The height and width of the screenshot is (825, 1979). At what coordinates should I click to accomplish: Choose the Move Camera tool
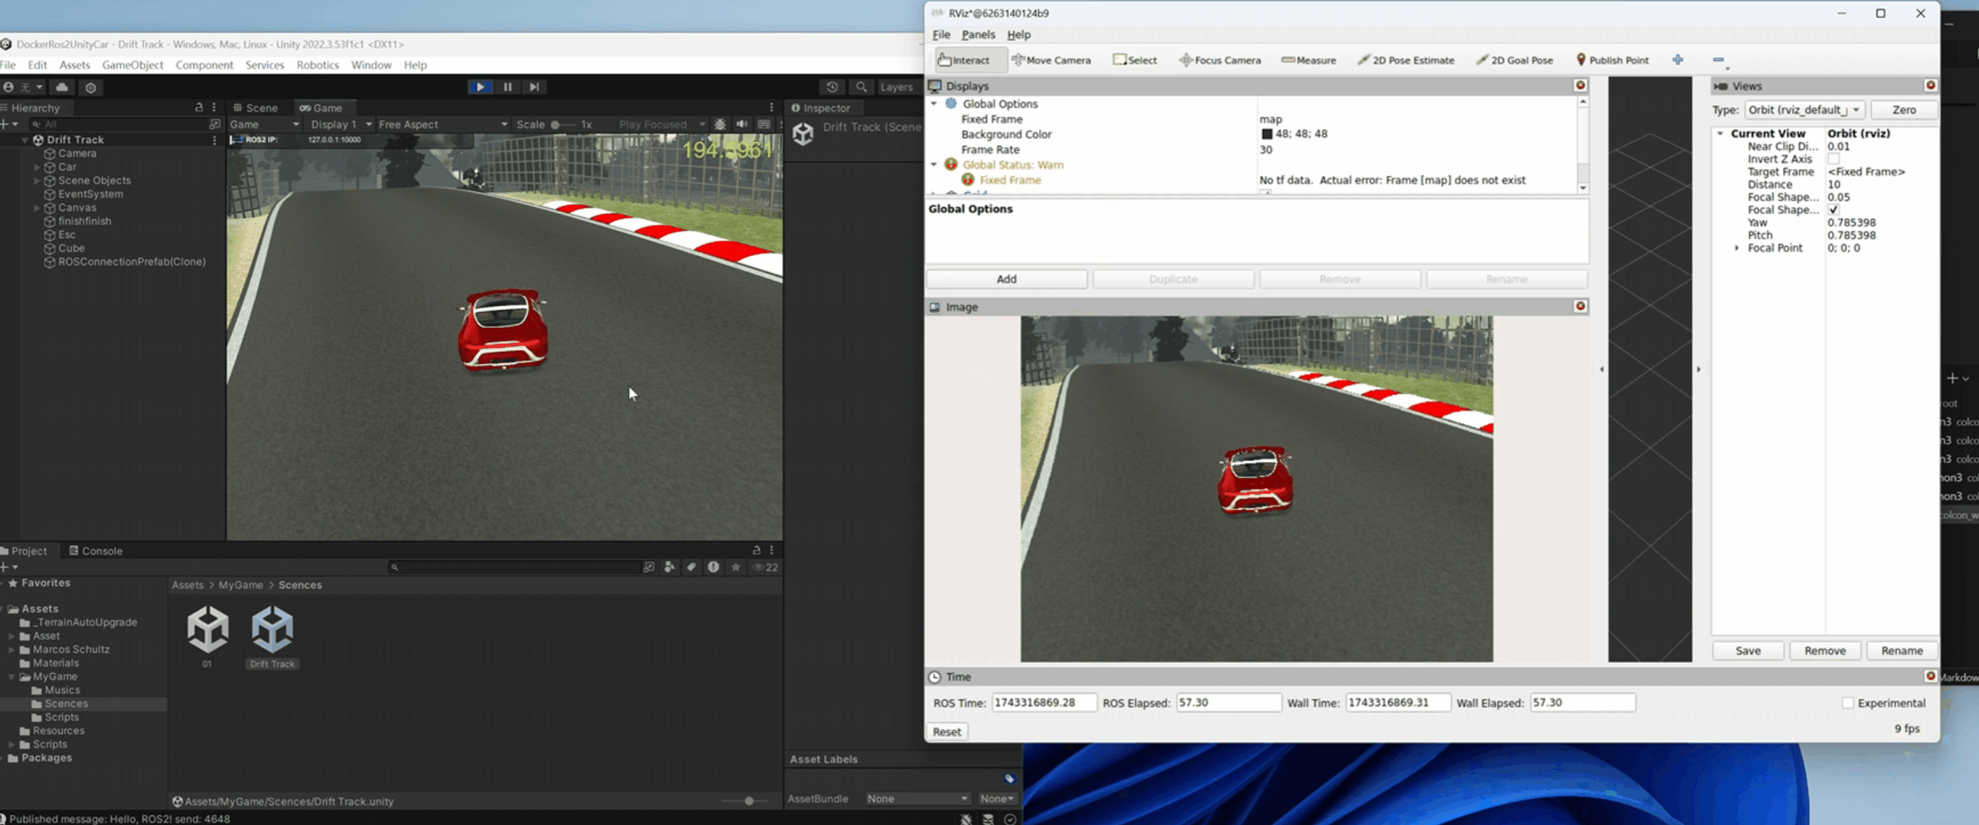click(x=1051, y=60)
